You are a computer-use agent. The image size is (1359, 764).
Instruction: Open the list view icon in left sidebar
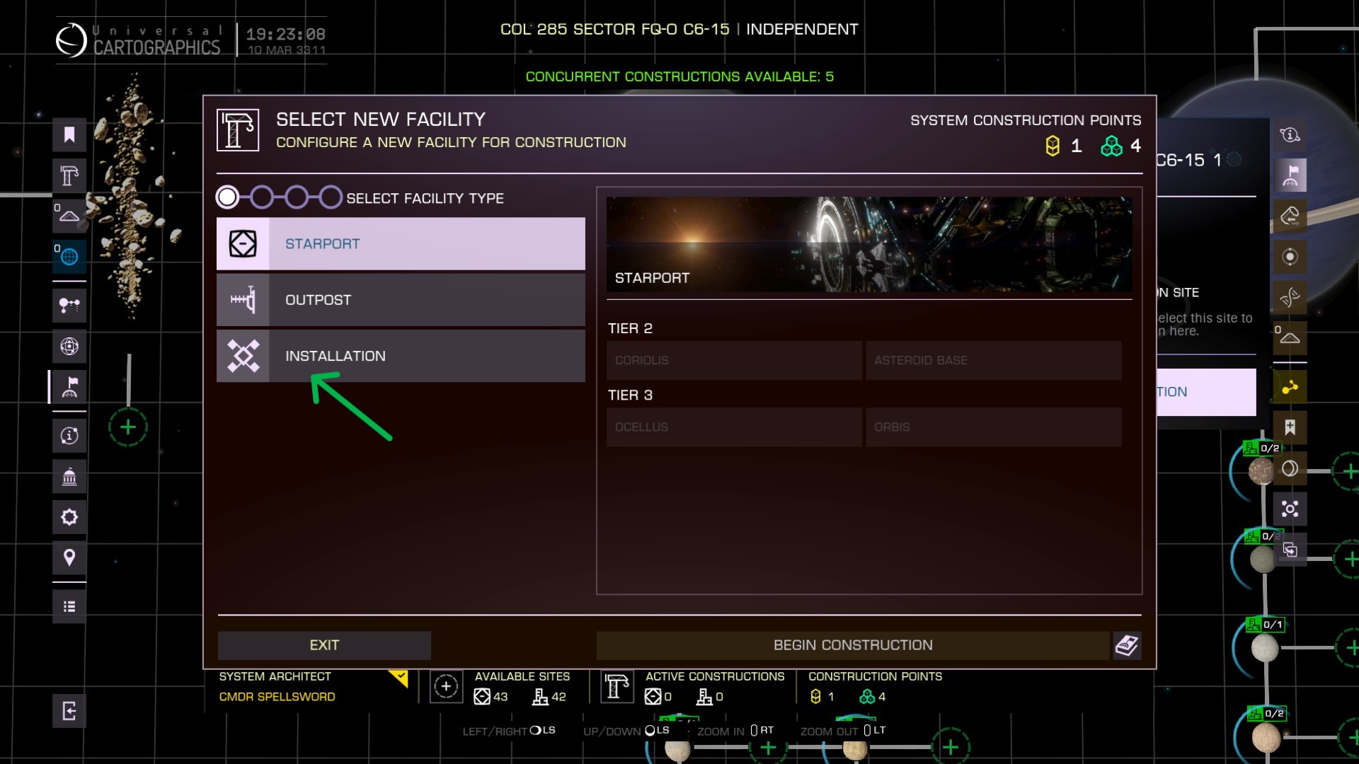tap(69, 606)
